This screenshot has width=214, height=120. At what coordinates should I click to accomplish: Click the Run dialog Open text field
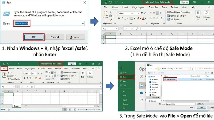point(49,23)
